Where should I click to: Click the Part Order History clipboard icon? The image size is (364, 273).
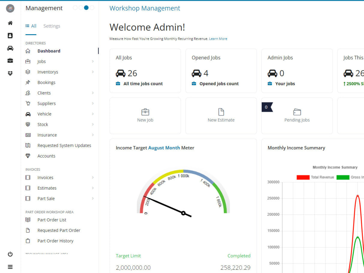(28, 241)
